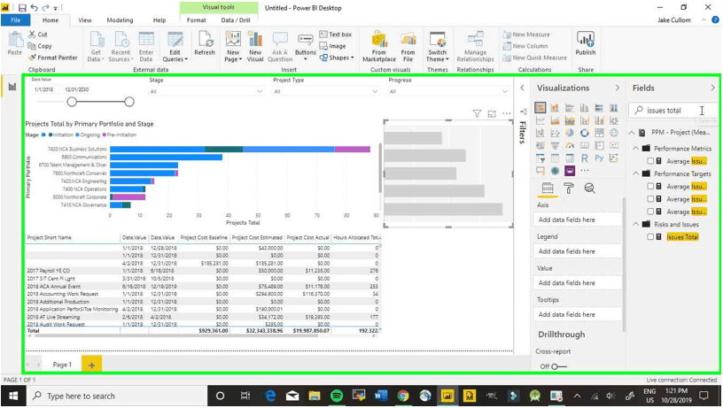
Task: Choose the clustered bar chart visual
Action: [570, 108]
